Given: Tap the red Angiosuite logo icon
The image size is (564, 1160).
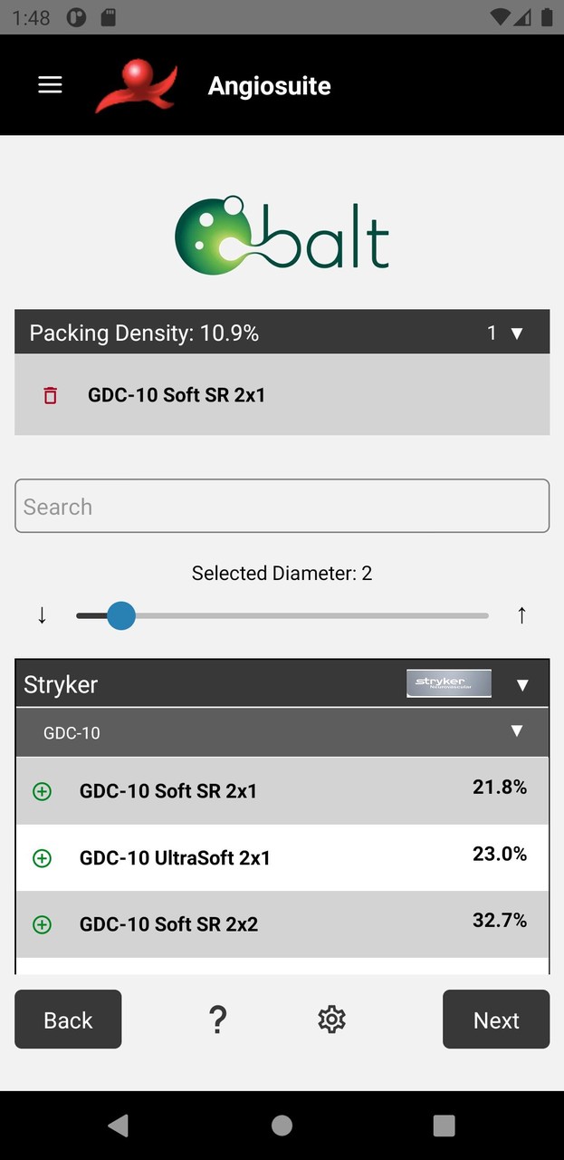Looking at the screenshot, I should coord(136,86).
